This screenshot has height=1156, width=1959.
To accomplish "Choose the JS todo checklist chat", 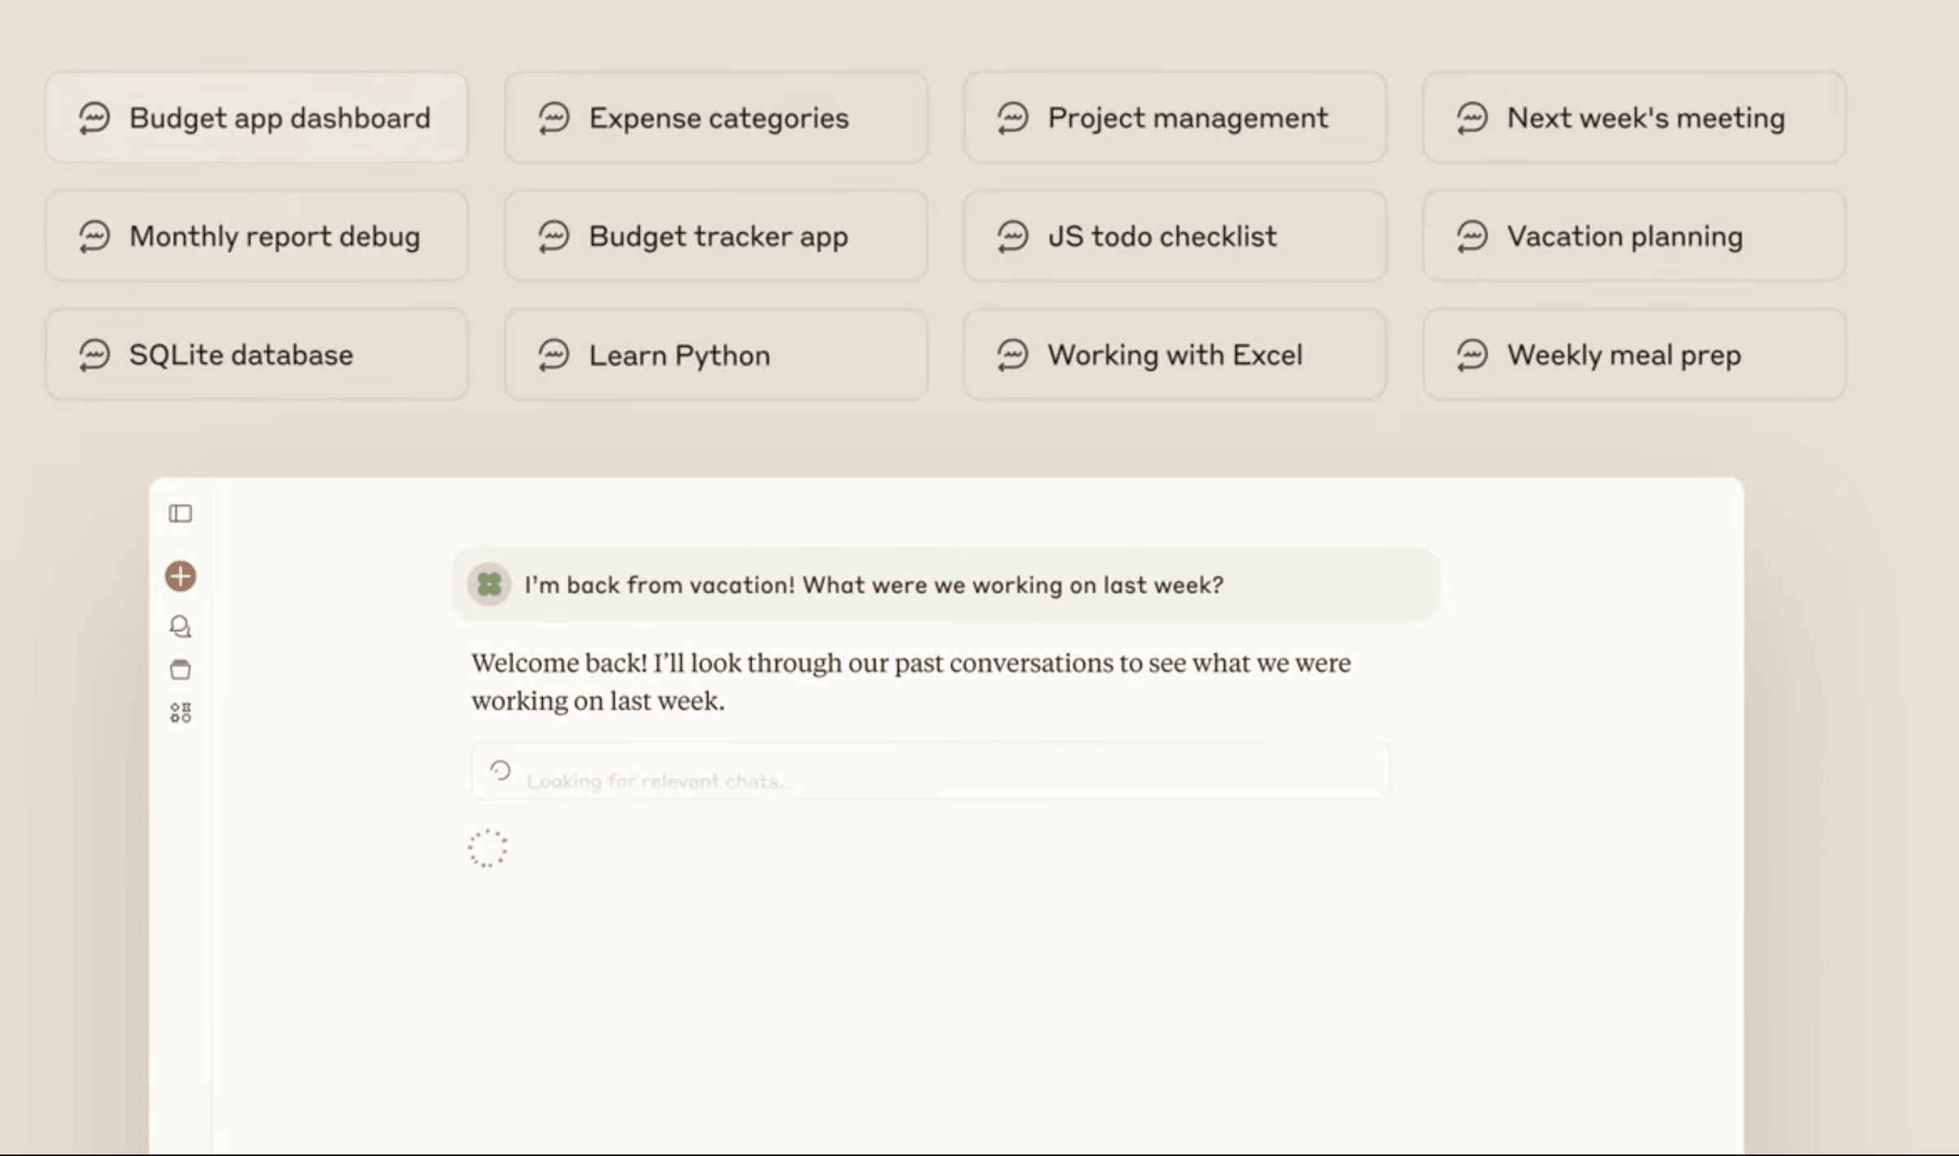I will point(1175,236).
